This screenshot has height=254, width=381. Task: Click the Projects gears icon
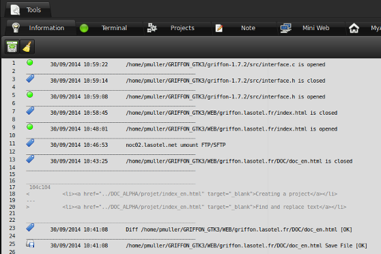[152, 28]
